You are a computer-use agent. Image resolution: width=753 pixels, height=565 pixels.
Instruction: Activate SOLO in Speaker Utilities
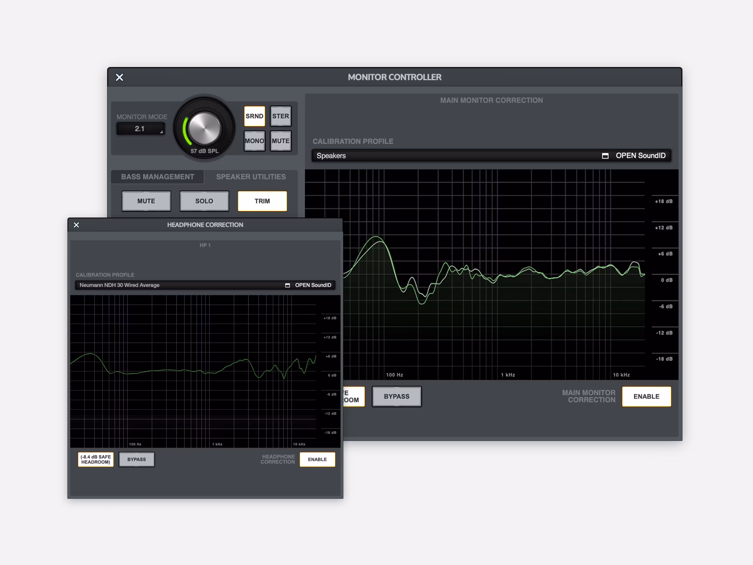tap(204, 201)
